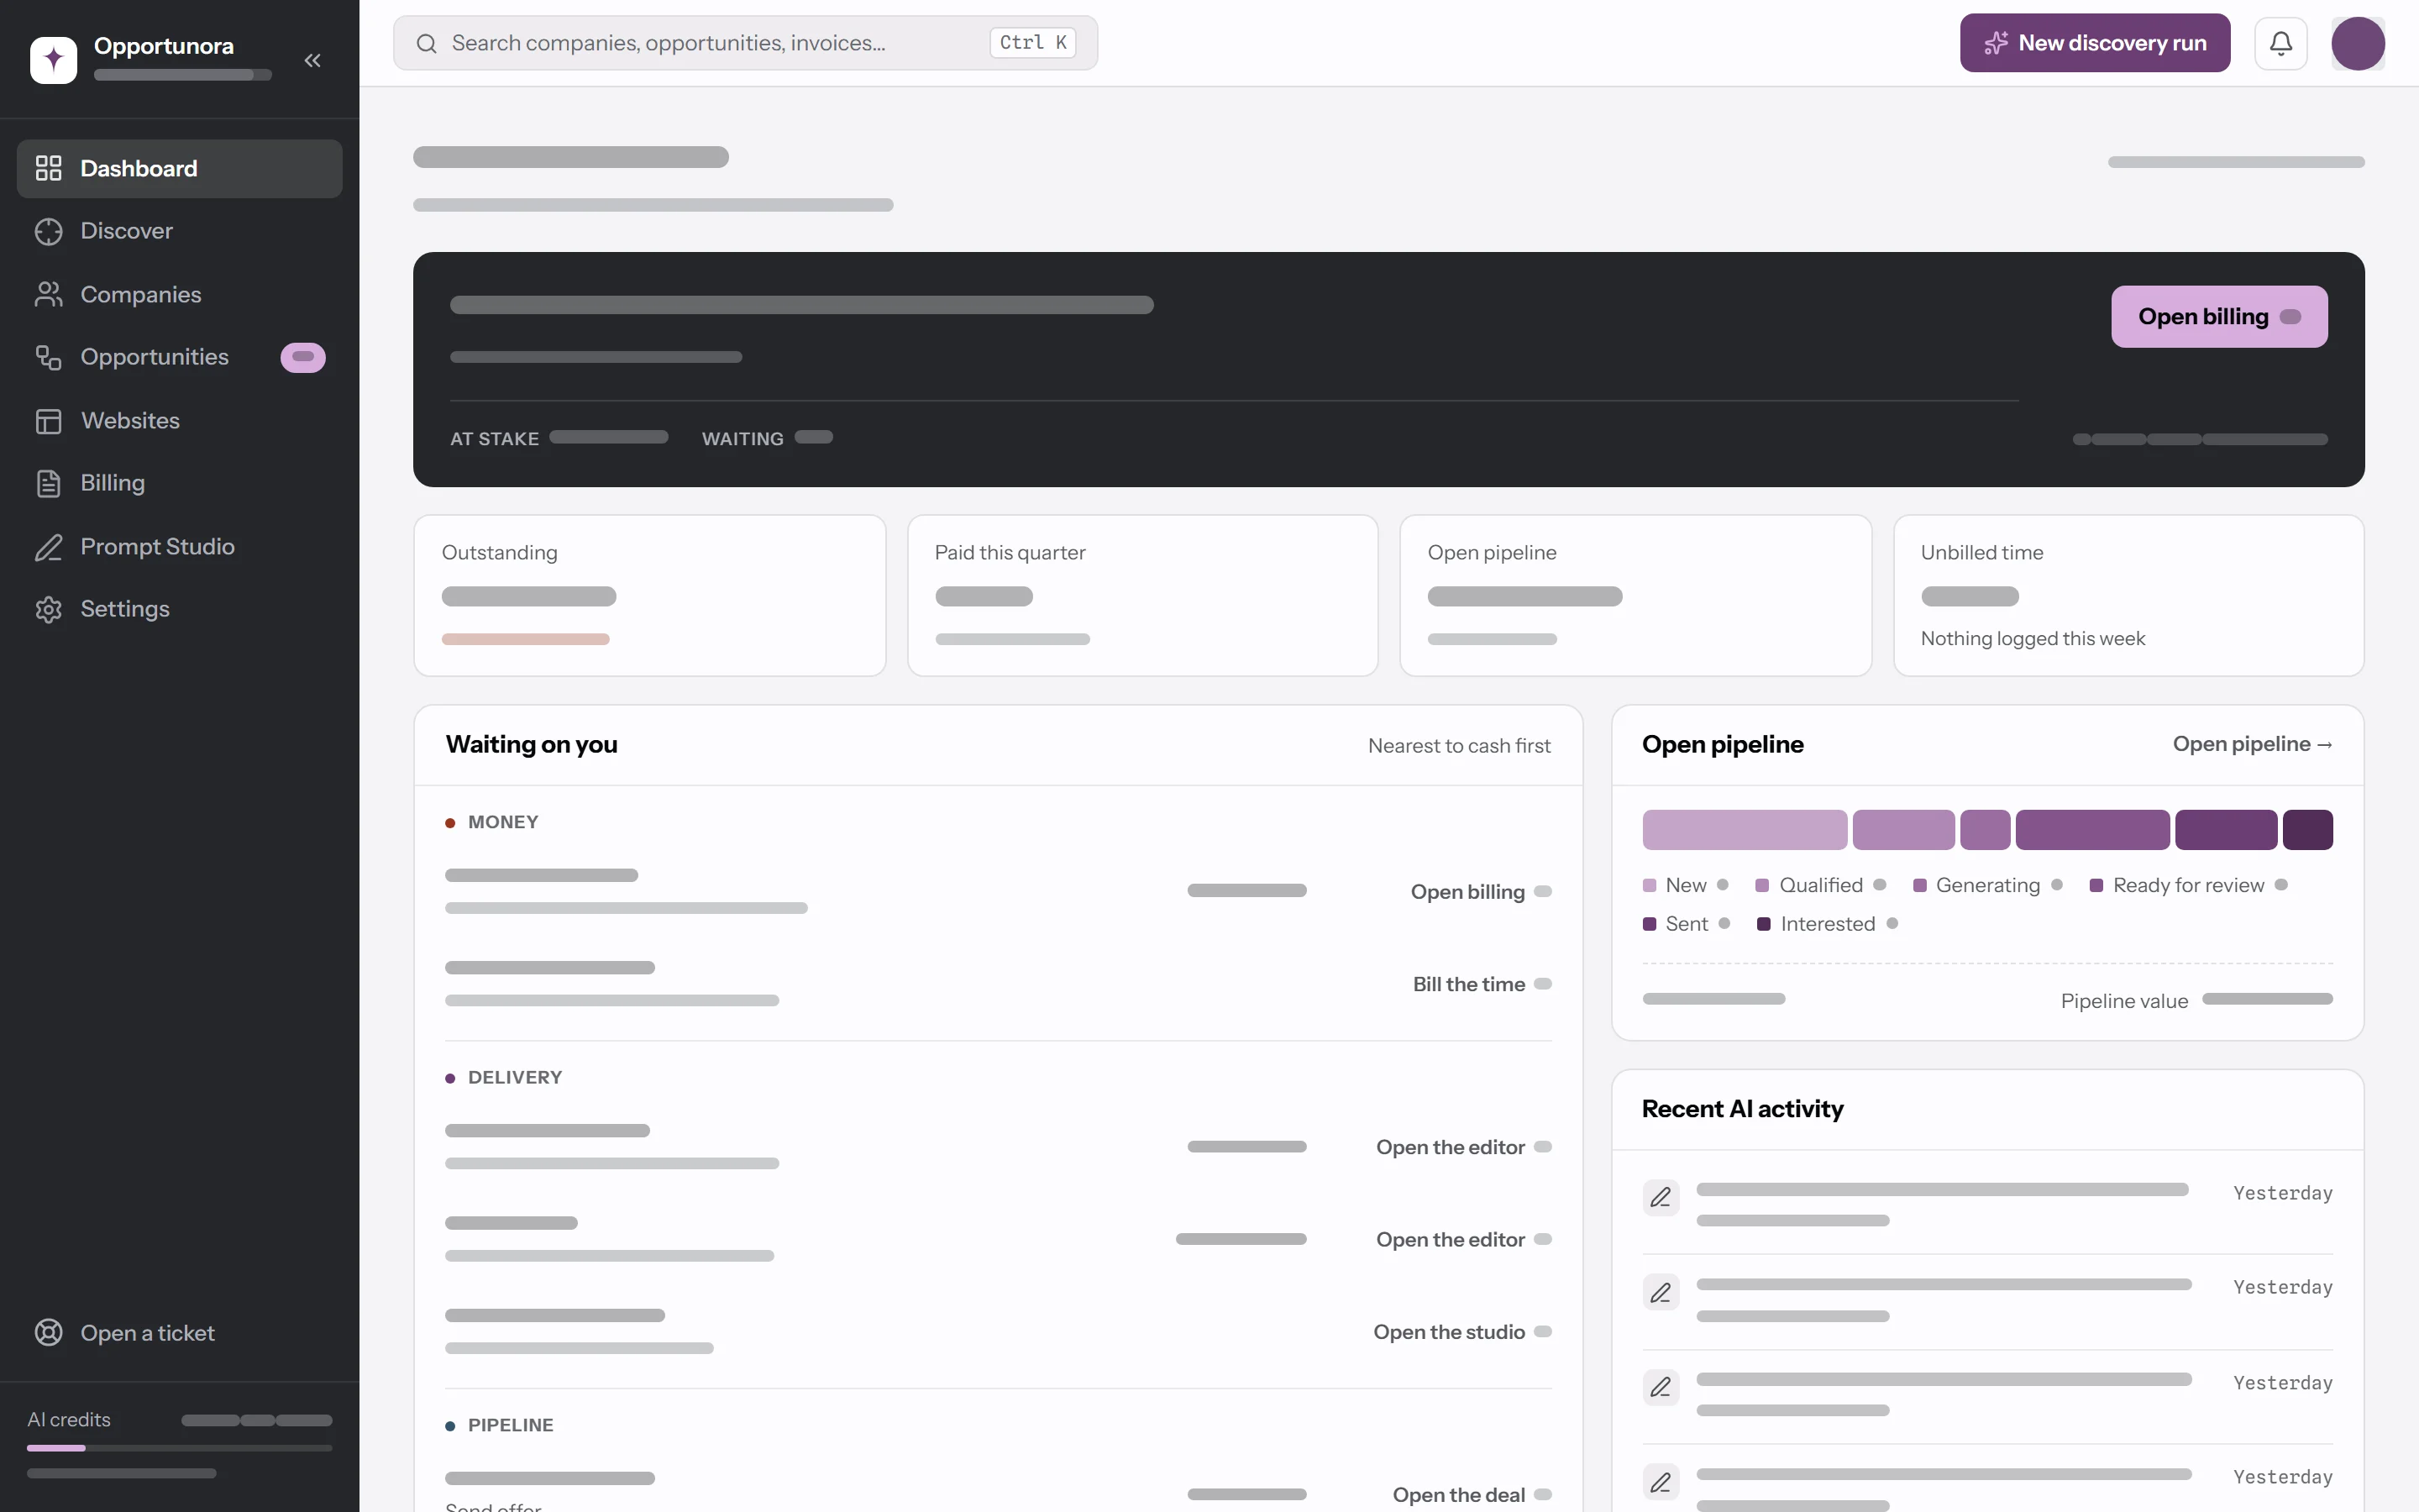Open the Companies section

[x=179, y=294]
